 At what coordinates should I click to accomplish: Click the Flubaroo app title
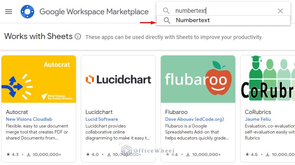click(x=176, y=112)
